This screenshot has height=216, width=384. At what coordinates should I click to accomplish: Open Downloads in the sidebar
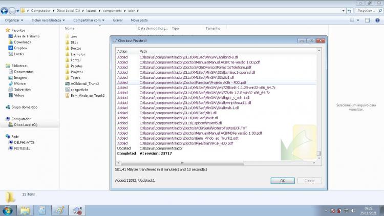(20, 42)
